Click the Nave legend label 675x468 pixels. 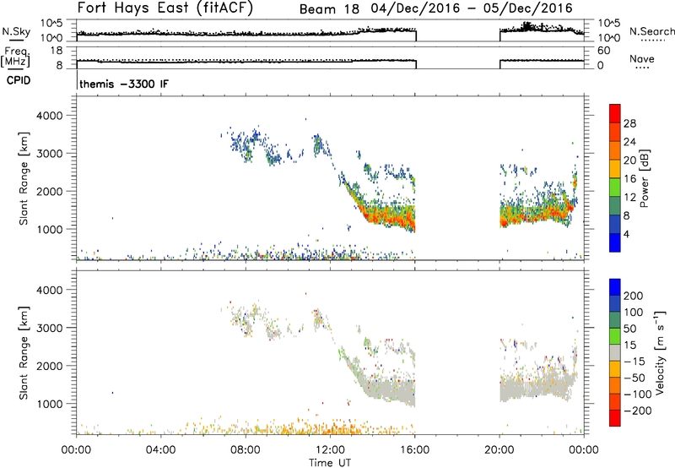pos(642,58)
